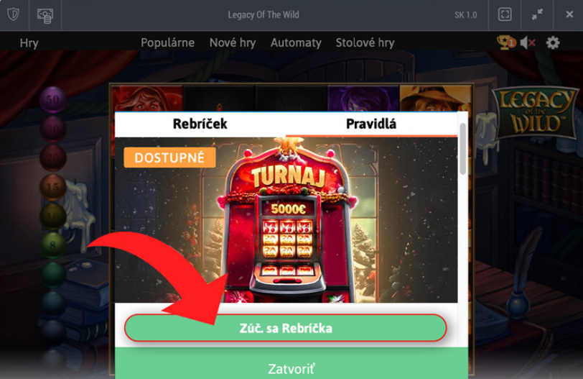Open the Hry menu
Image resolution: width=583 pixels, height=379 pixels.
[x=29, y=43]
